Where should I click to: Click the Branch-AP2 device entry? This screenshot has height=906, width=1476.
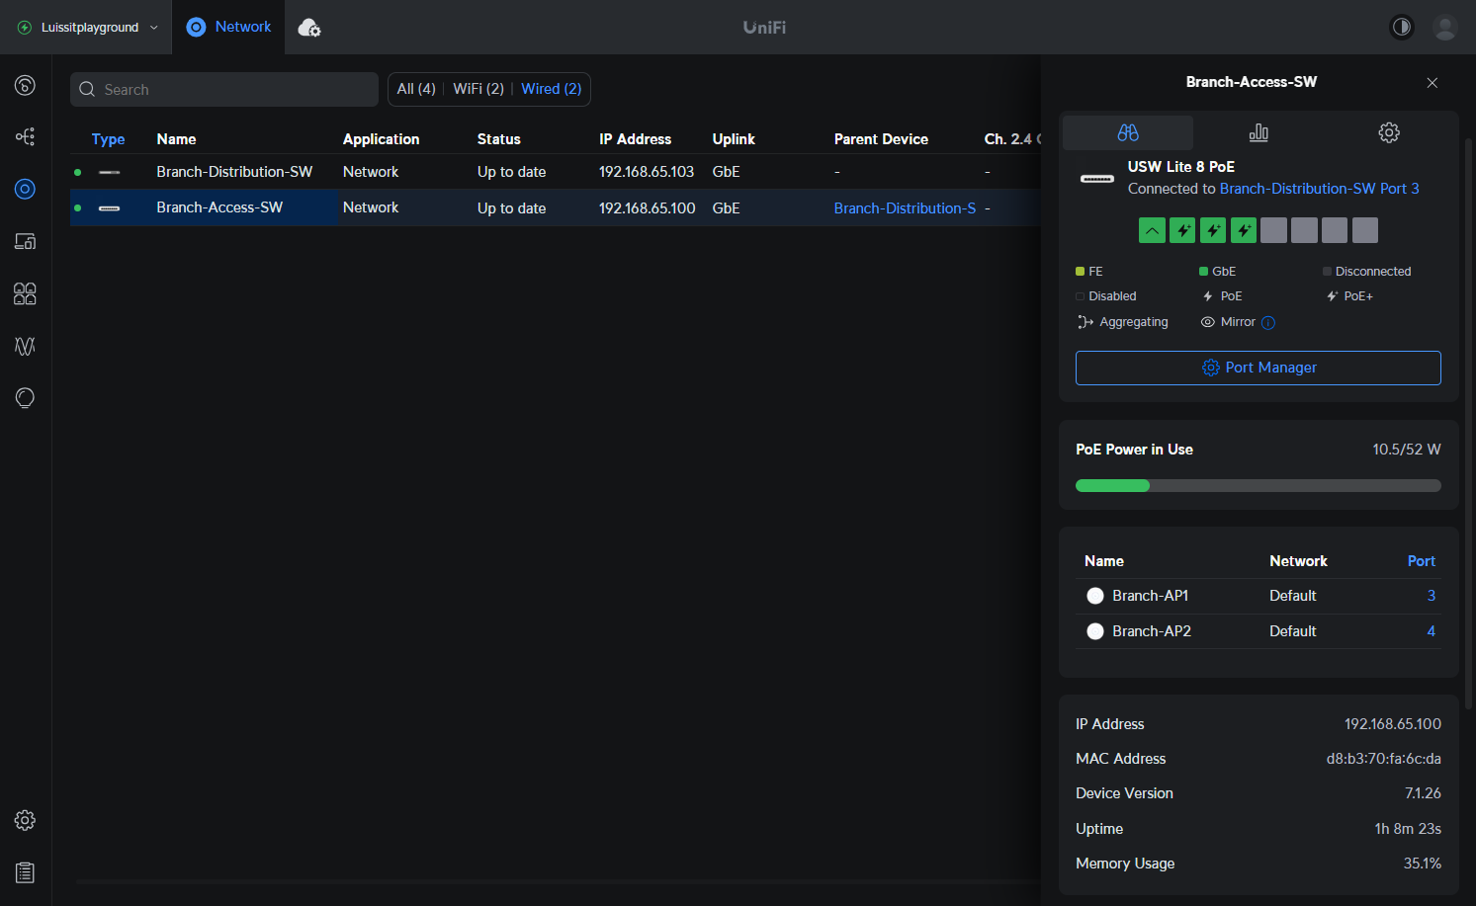tap(1152, 631)
